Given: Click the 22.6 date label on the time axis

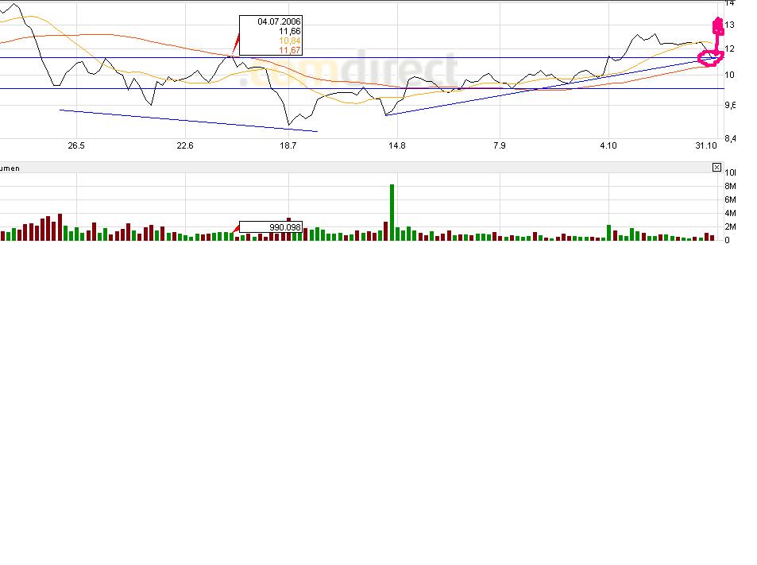Looking at the screenshot, I should 185,145.
